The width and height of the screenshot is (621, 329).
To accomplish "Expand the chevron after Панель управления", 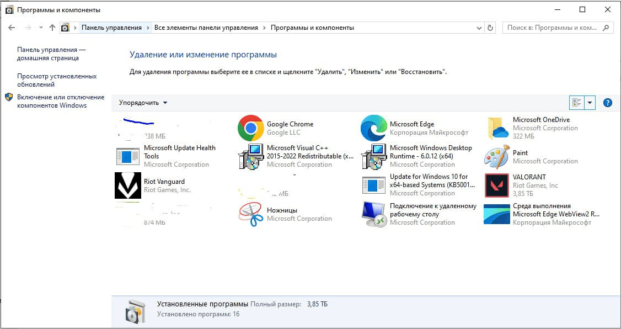I will coord(148,28).
